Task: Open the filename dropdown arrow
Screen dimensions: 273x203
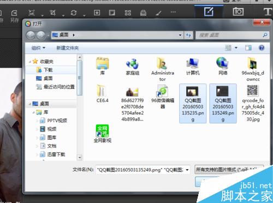Action: [x=187, y=170]
